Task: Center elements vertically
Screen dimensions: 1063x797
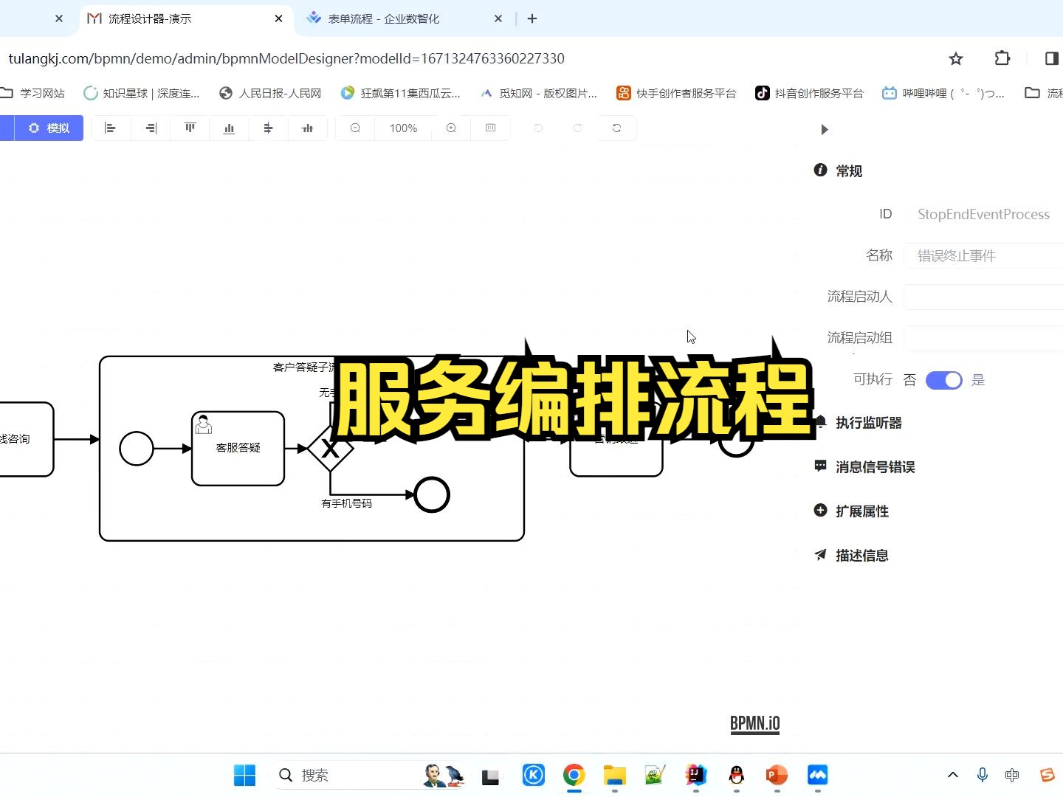Action: pos(307,128)
